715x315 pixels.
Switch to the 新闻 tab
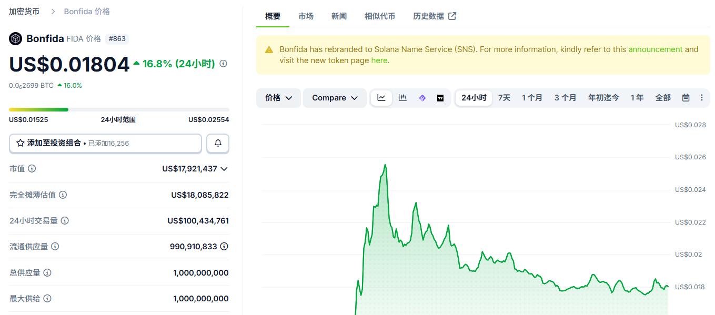click(339, 16)
